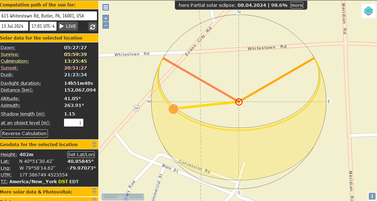Viewport: 377px width, 201px height.
Task: Click the address search field
Action: 49,16
